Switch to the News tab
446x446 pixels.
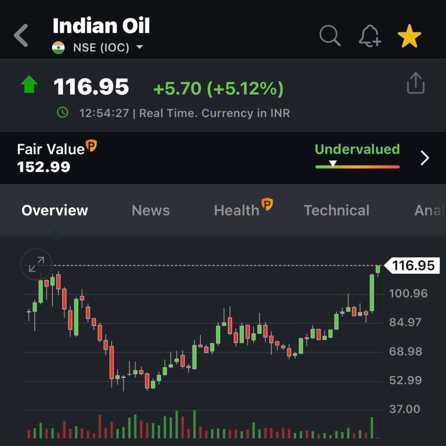click(x=151, y=210)
